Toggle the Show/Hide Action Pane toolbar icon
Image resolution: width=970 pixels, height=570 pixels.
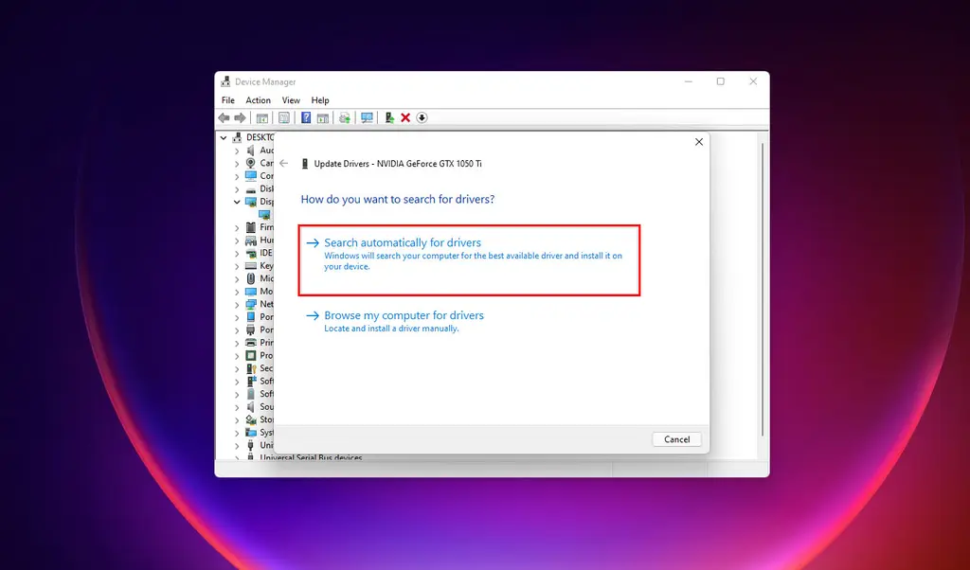(x=322, y=117)
